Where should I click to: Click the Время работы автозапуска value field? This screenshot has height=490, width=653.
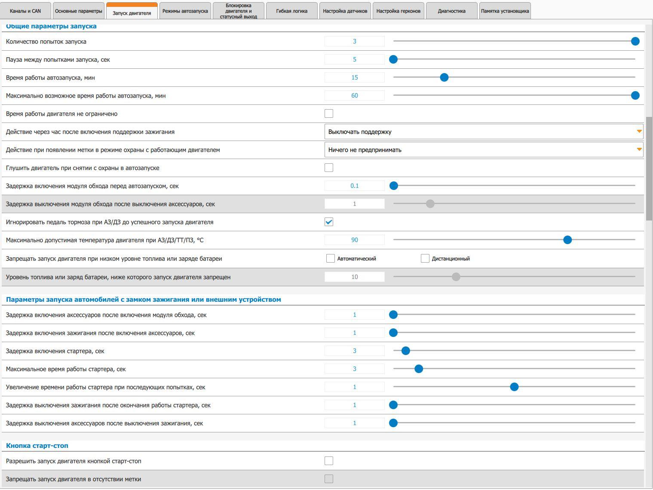(x=355, y=77)
